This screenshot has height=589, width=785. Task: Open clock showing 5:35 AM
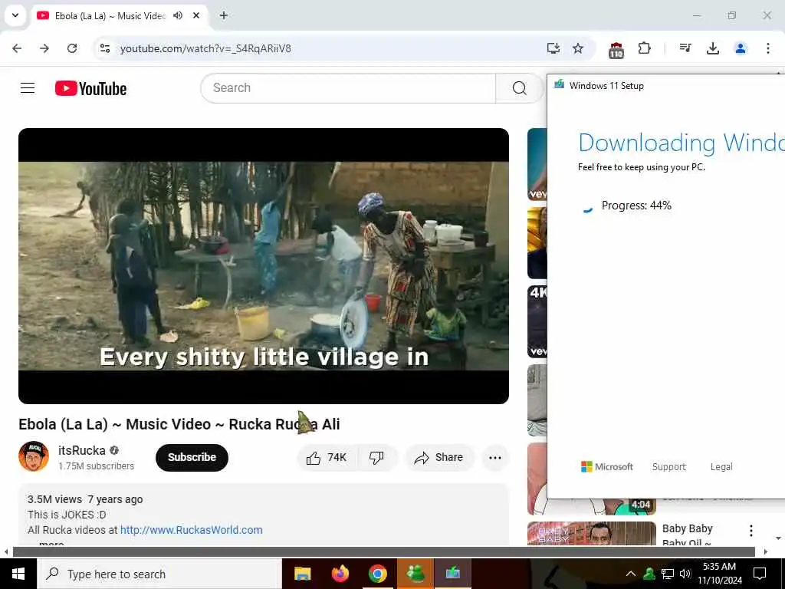coord(719,574)
